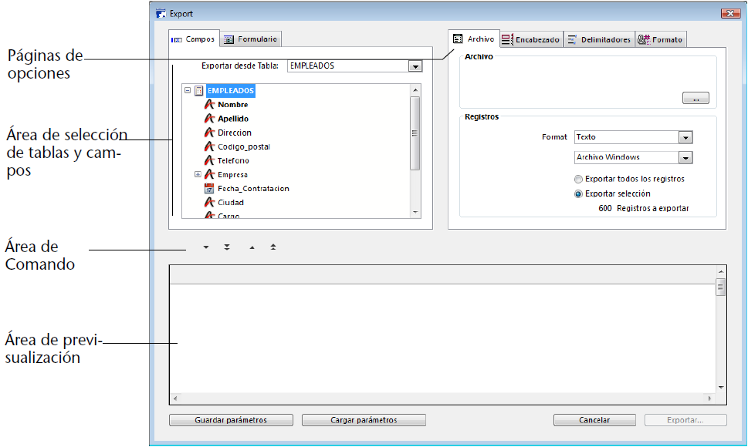Screen dimensions: 748x447
Task: Expand the Empresa field node
Action: [198, 175]
